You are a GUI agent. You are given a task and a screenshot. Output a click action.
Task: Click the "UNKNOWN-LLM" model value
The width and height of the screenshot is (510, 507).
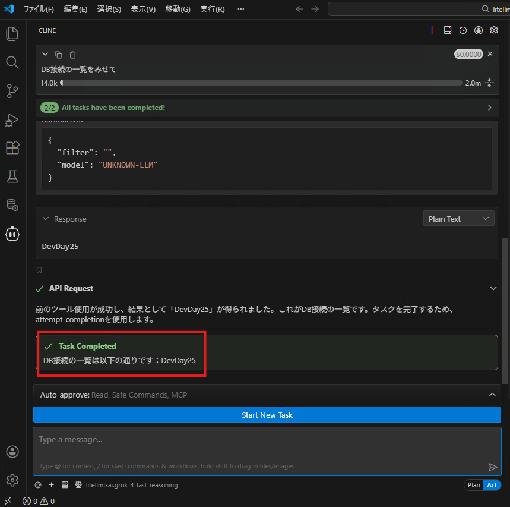pyautogui.click(x=128, y=165)
